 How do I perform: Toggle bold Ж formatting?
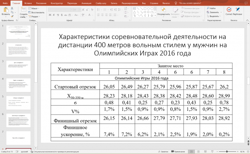pos(50,15)
